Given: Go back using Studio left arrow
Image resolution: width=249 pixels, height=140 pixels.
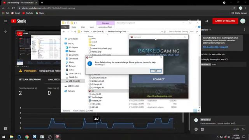Looking at the screenshot, I should click(6, 31).
